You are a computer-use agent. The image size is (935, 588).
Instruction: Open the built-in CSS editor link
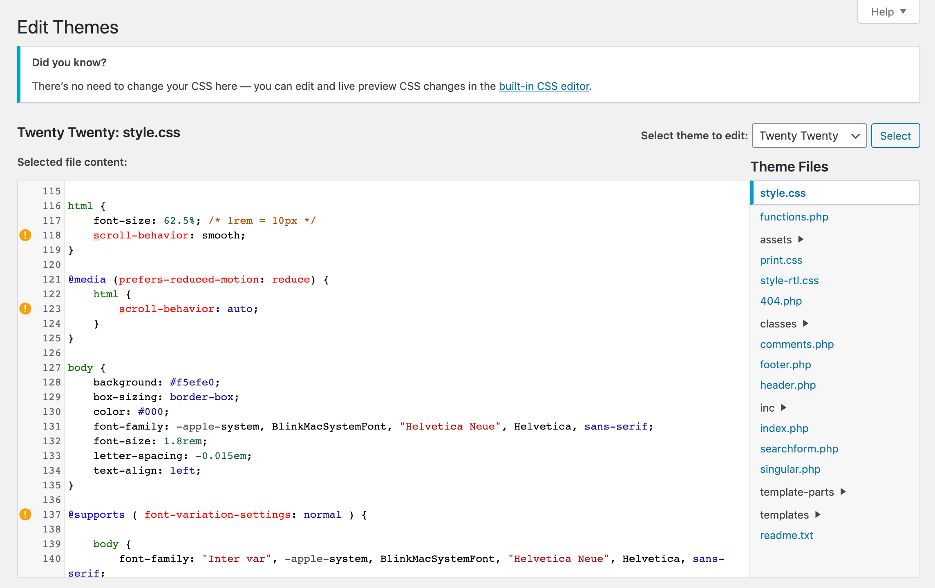click(x=544, y=86)
